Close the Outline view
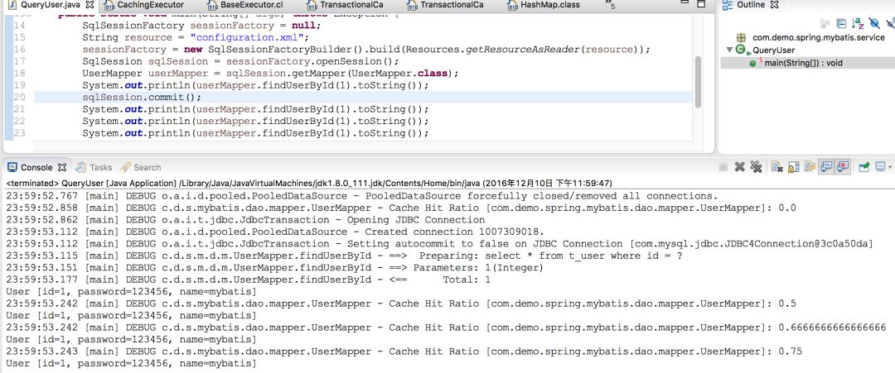This screenshot has height=373, width=895. tap(775, 5)
